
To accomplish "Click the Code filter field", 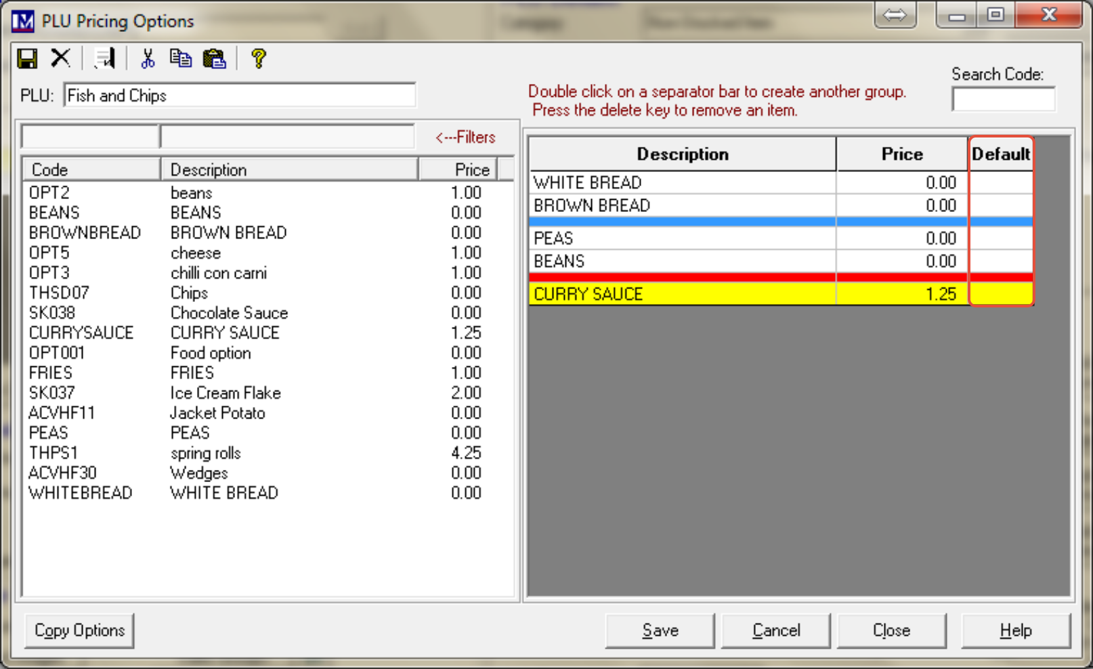I will tap(90, 136).
